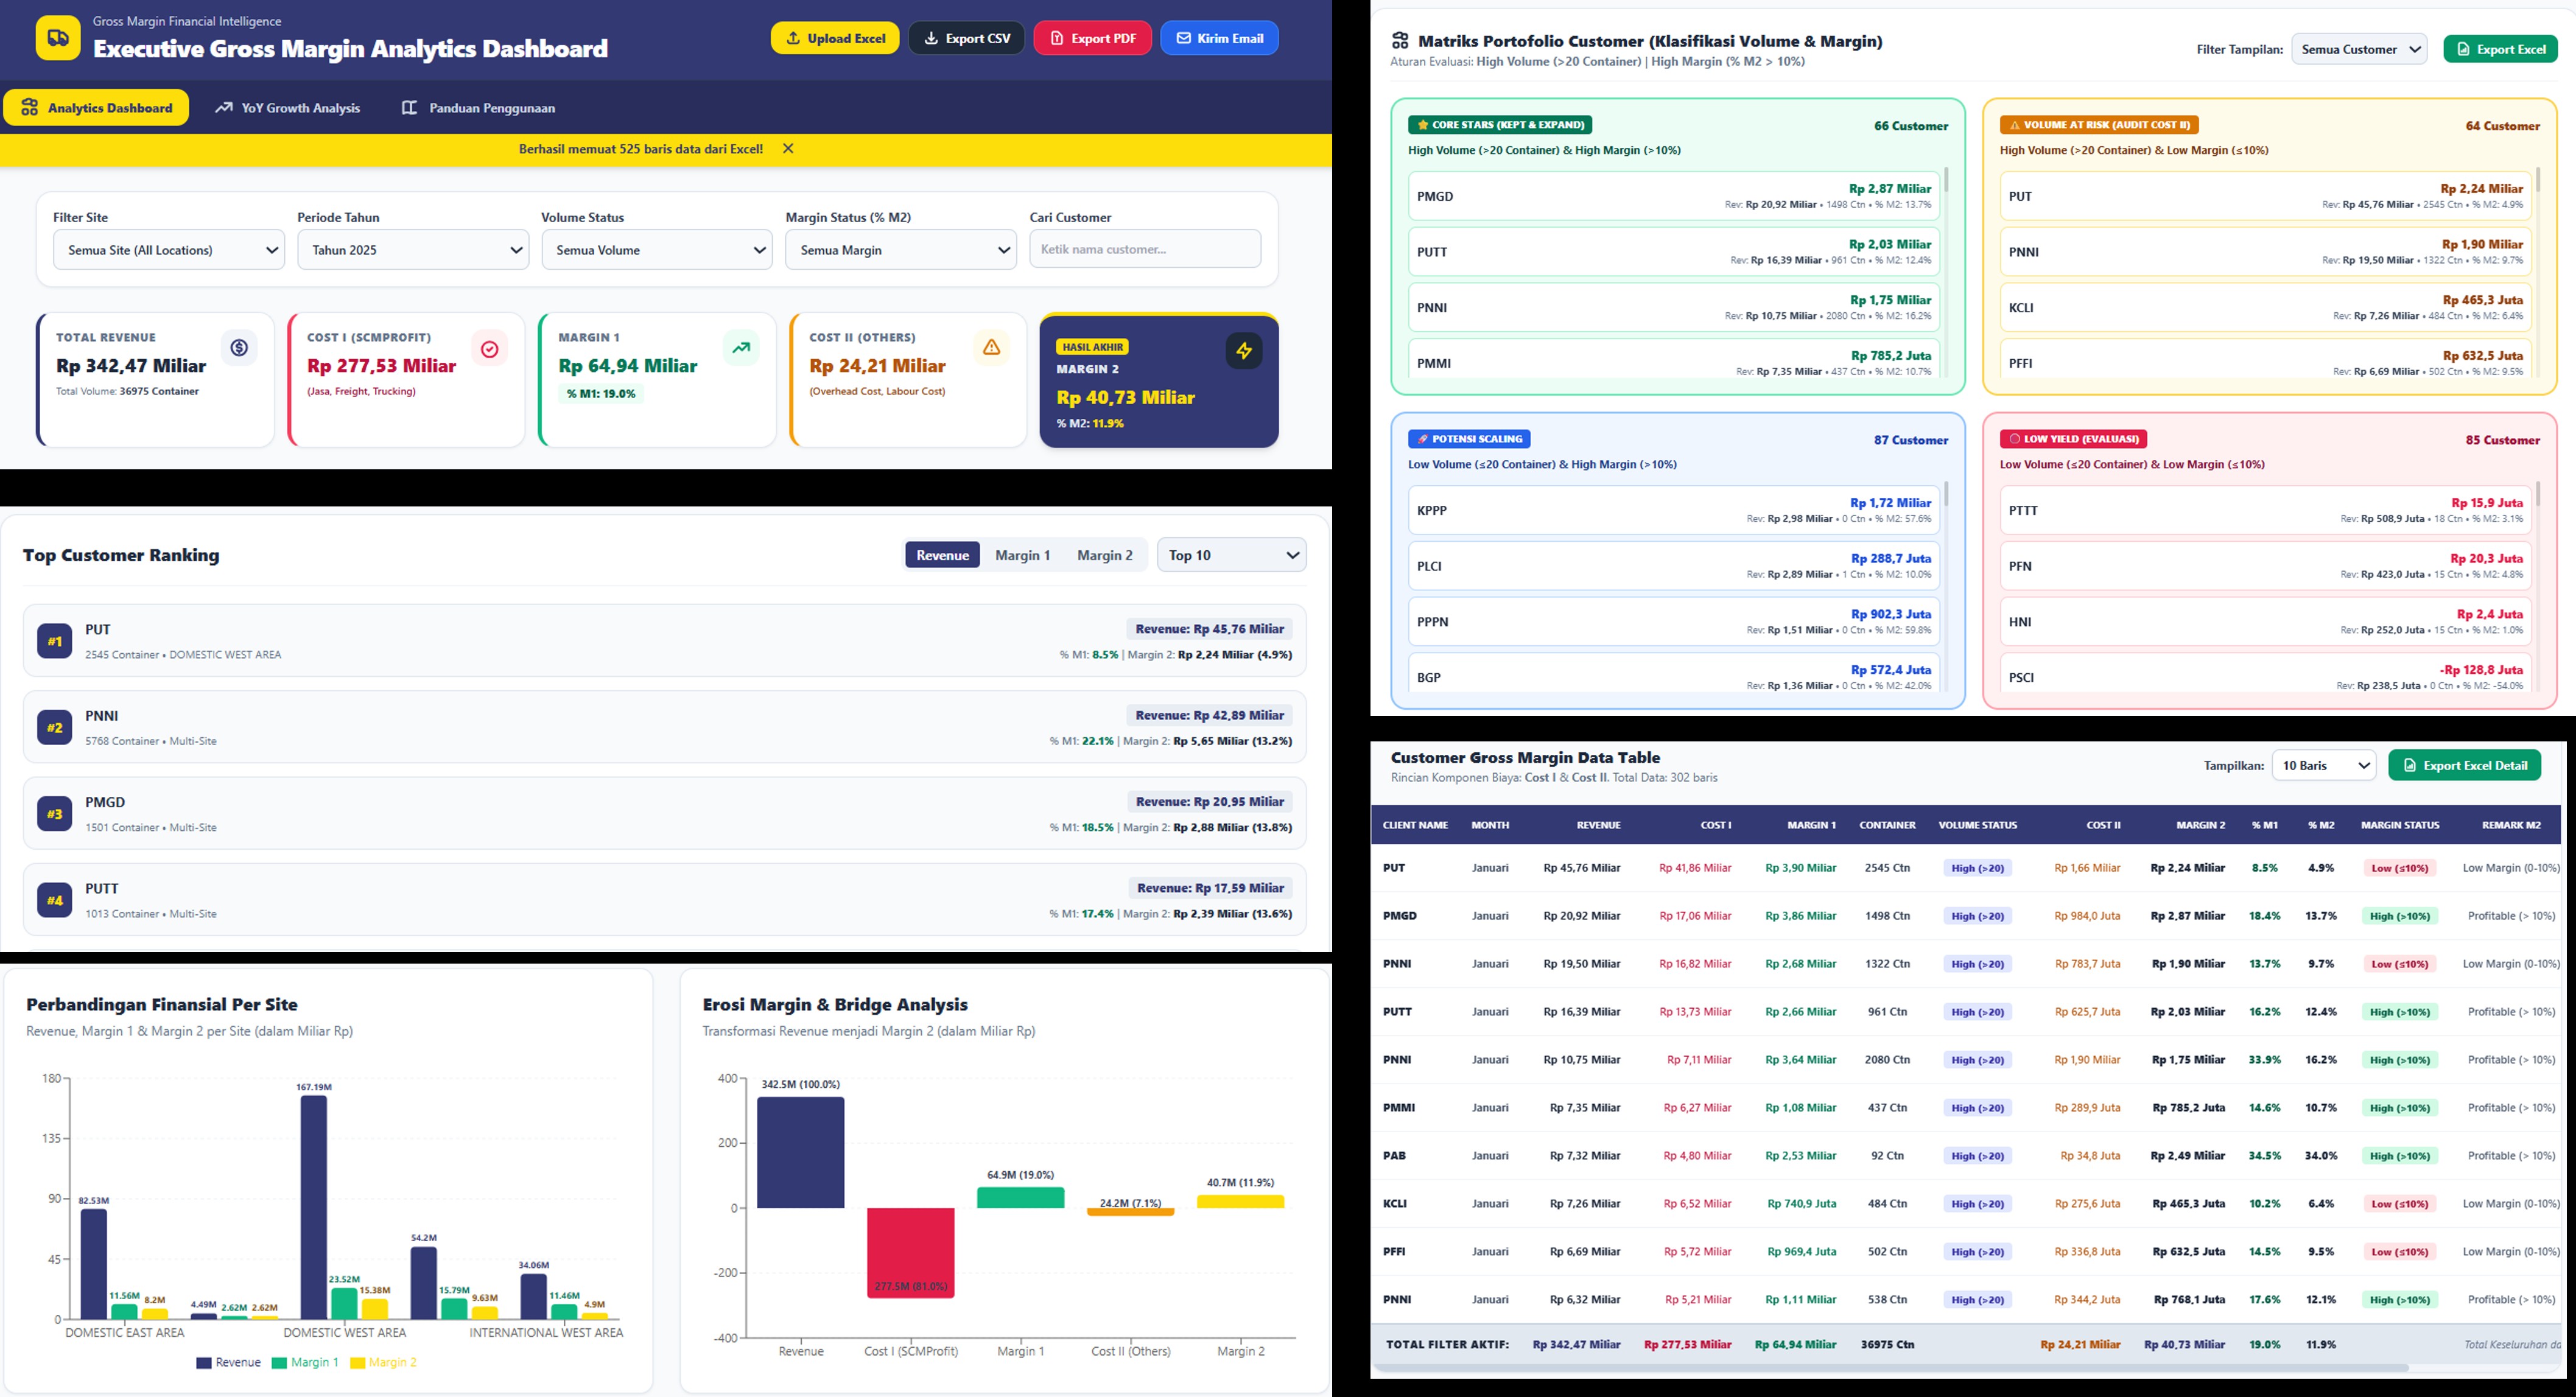2576x1397 pixels.
Task: Open the Volume Status dropdown
Action: tap(657, 250)
